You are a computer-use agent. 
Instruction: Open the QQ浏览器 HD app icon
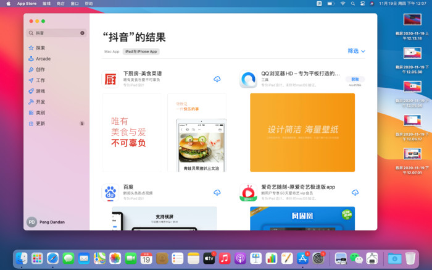(248, 79)
